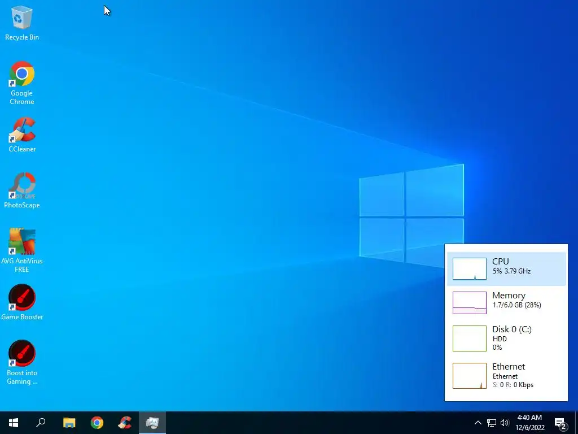Click the "S: 0 R: 0 Kbps" Ethernet value
This screenshot has width=578, height=434.
tap(513, 385)
